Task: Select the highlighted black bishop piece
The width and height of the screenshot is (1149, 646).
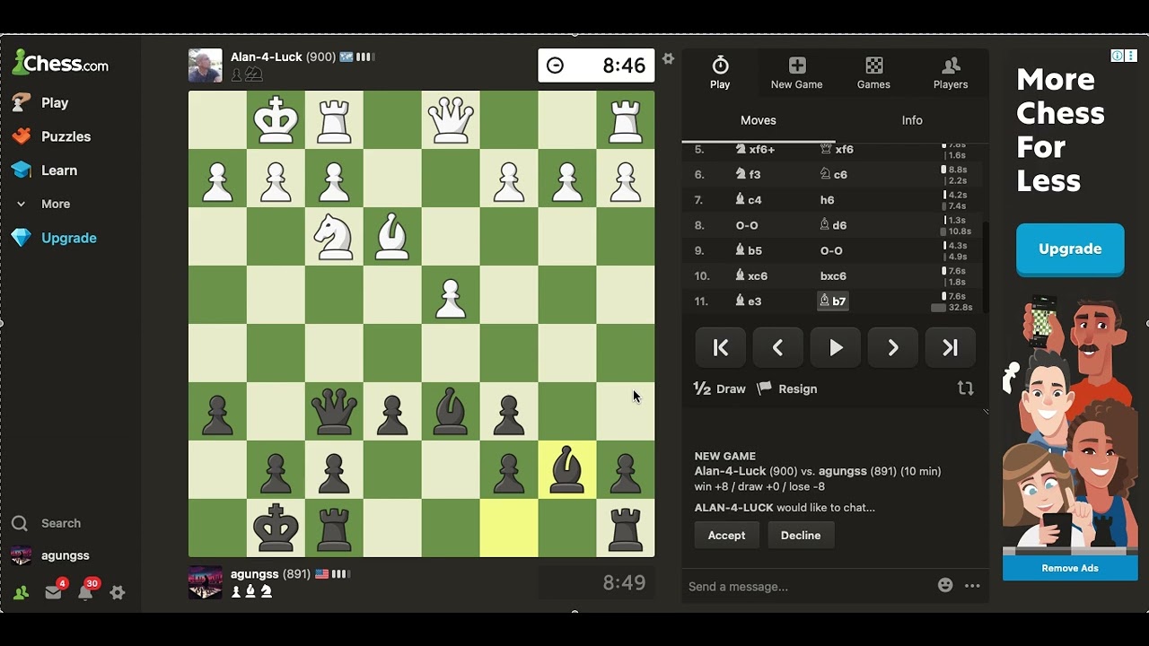Action: click(567, 470)
